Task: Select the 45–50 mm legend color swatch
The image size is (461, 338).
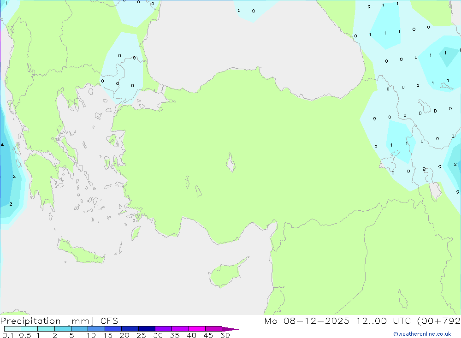Action: coord(213,329)
